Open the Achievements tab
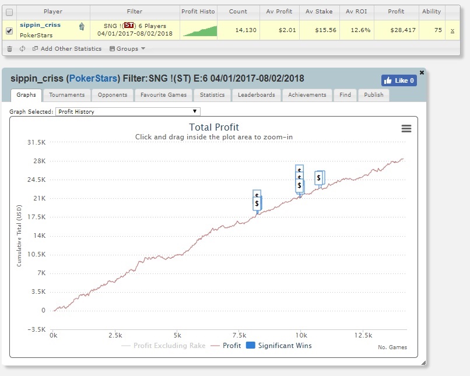Image resolution: width=470 pixels, height=376 pixels. (x=307, y=95)
